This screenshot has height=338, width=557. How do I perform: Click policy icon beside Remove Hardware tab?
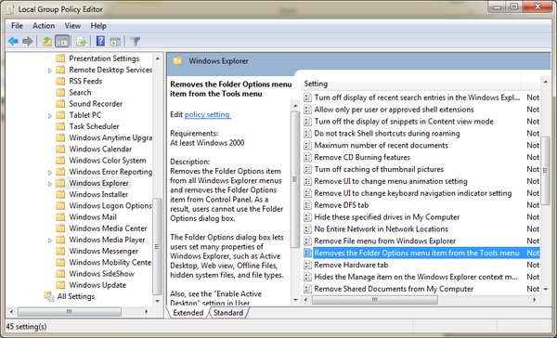308,265
